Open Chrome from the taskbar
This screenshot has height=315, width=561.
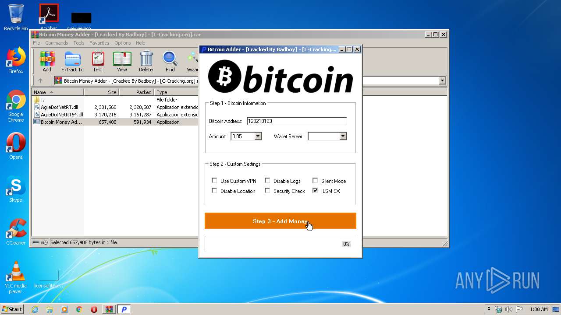click(79, 309)
